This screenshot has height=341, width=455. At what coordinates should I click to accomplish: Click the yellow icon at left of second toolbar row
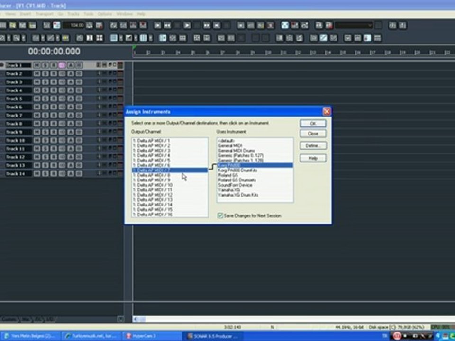[x=65, y=38]
